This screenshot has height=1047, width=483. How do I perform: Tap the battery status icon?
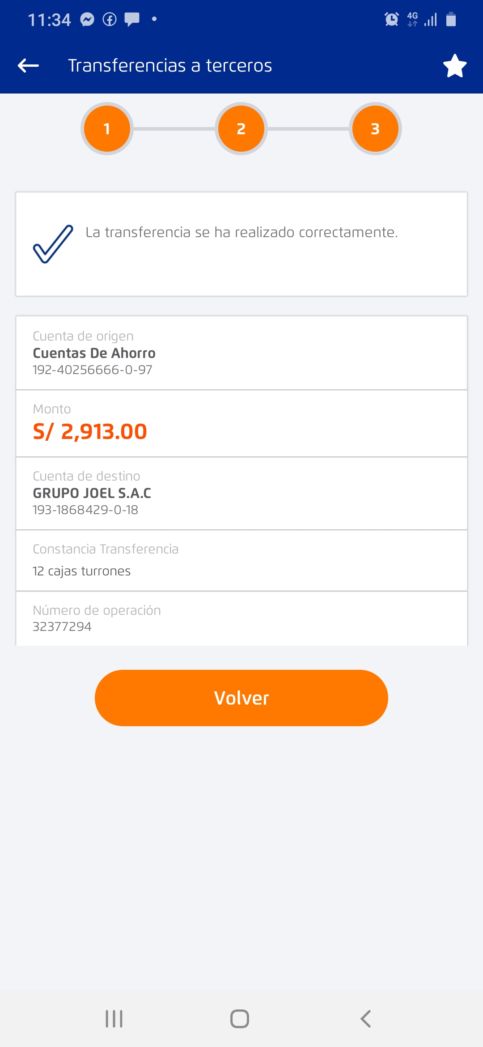pyautogui.click(x=451, y=19)
